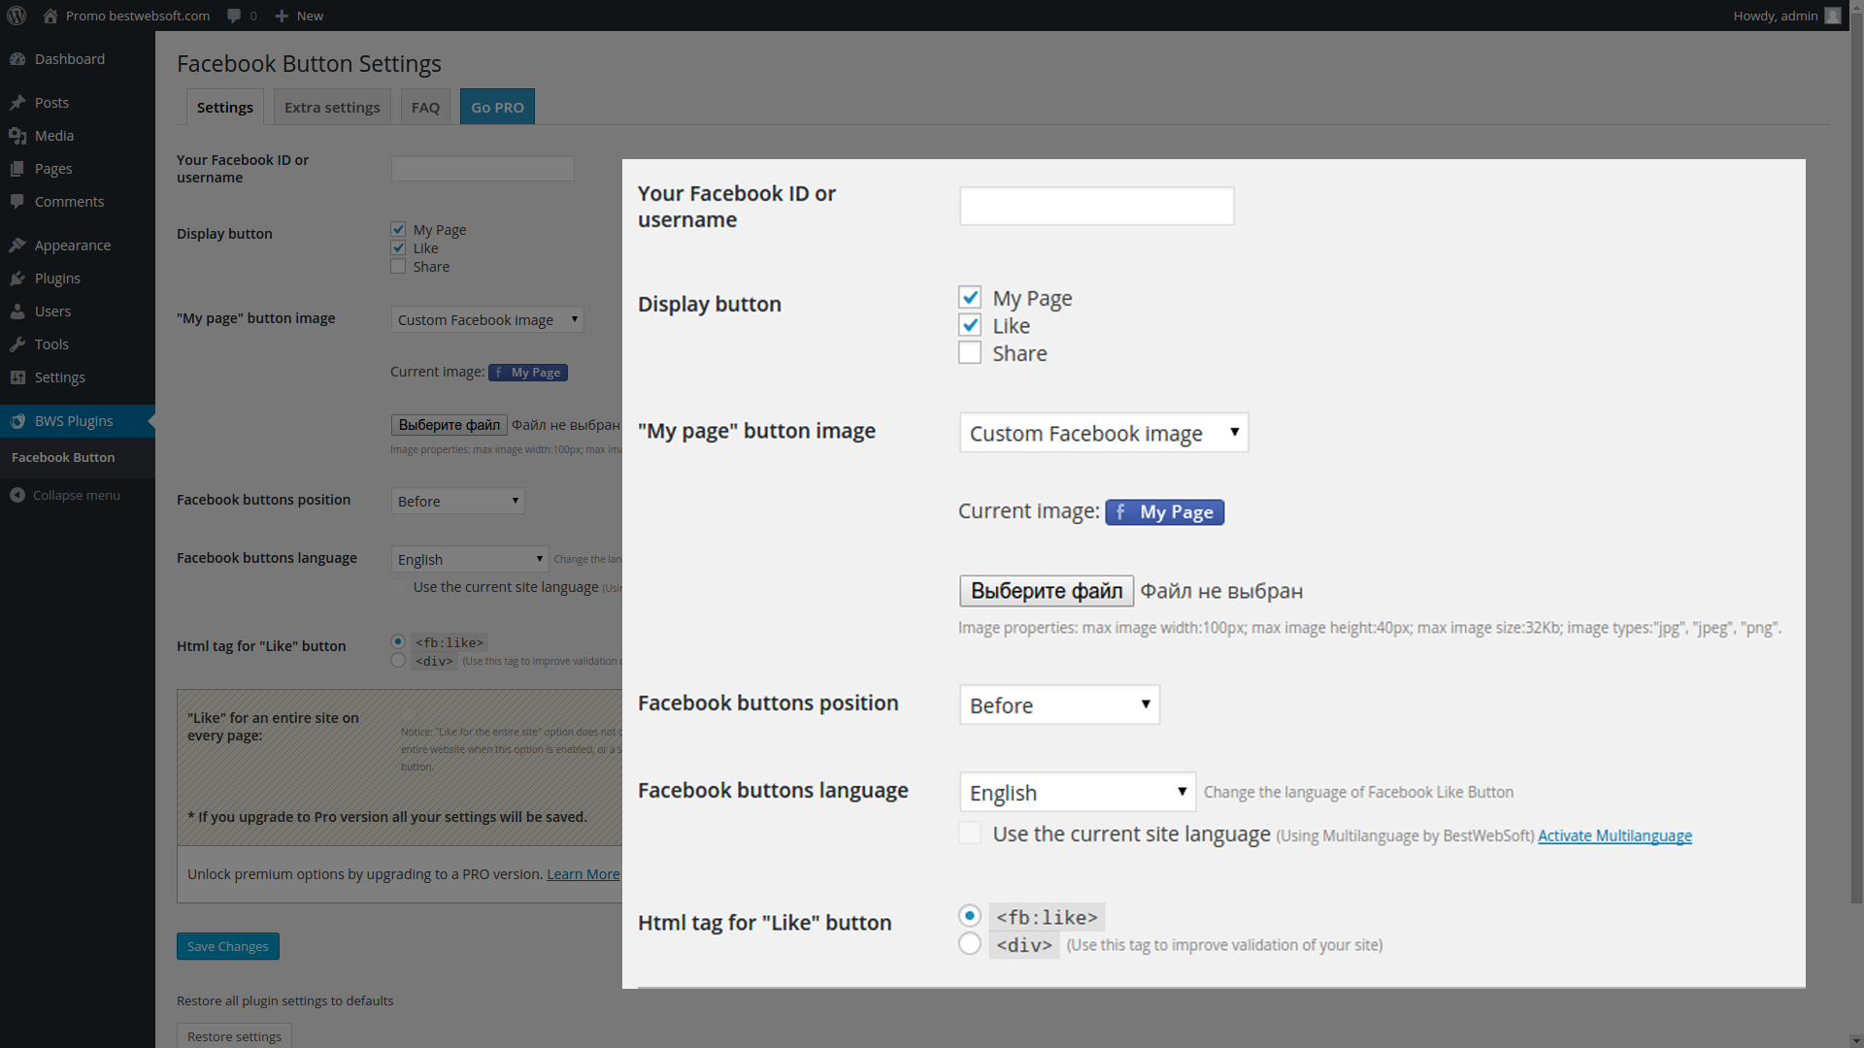Open the Tools wrench icon
This screenshot has height=1048, width=1864.
(x=17, y=344)
